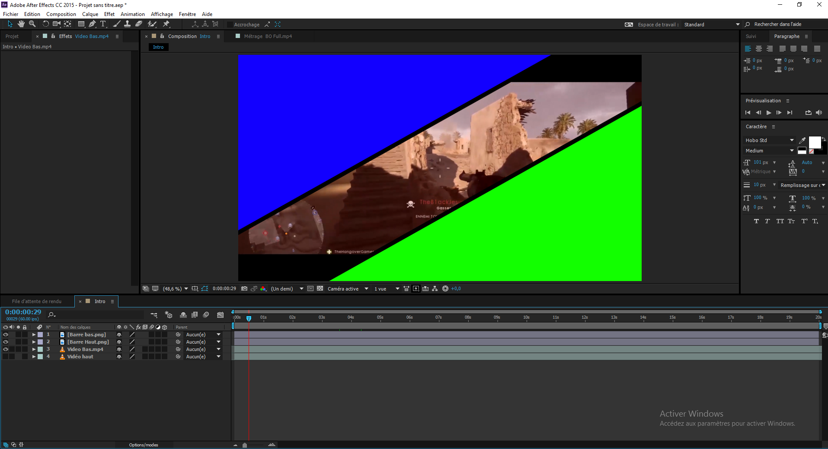Switch to the Projet tab
This screenshot has width=828, height=449.
(12, 36)
